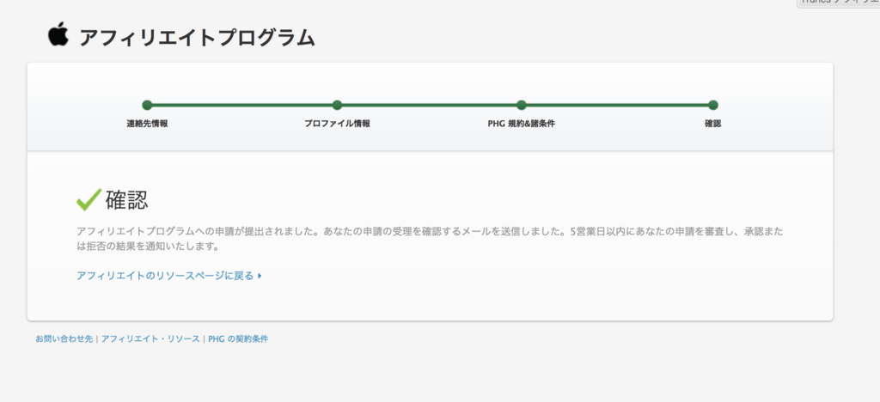Select the プロファイル情報 step dot
The height and width of the screenshot is (402, 880).
coord(337,105)
